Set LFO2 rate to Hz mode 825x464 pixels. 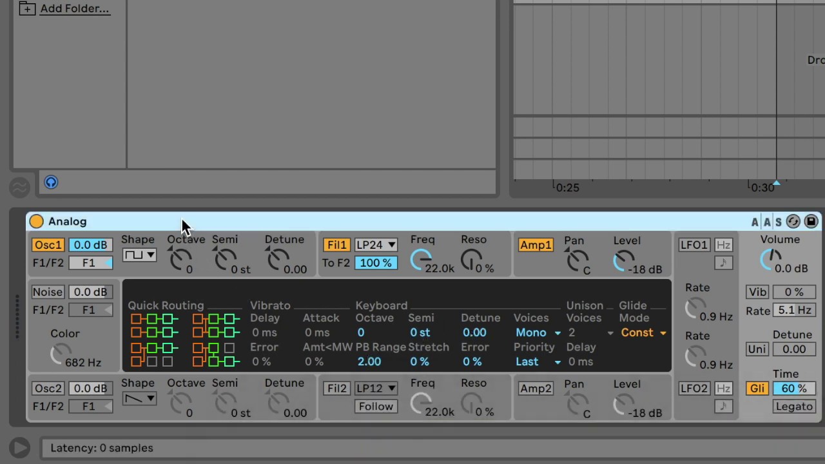point(723,389)
